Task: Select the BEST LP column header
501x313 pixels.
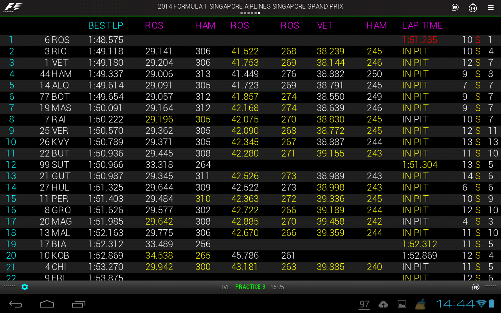Action: (106, 25)
